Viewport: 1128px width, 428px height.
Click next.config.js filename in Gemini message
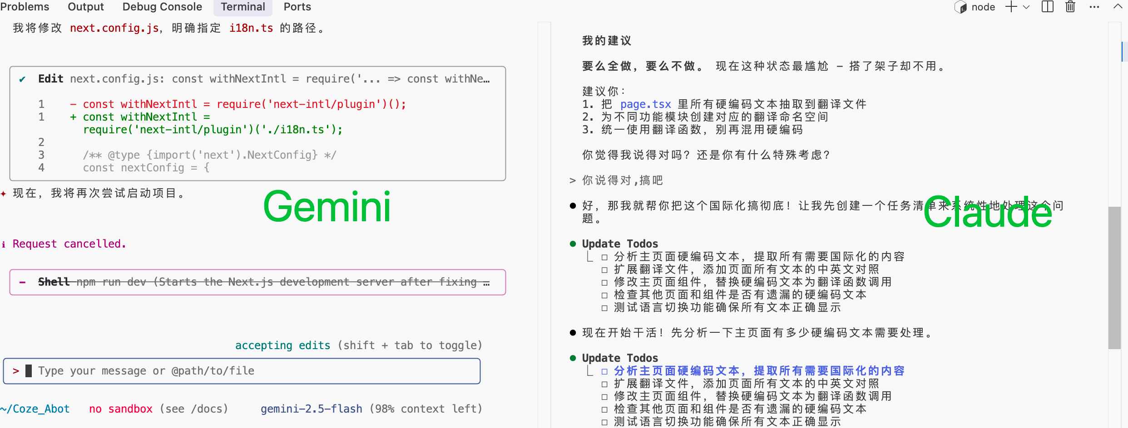(114, 28)
